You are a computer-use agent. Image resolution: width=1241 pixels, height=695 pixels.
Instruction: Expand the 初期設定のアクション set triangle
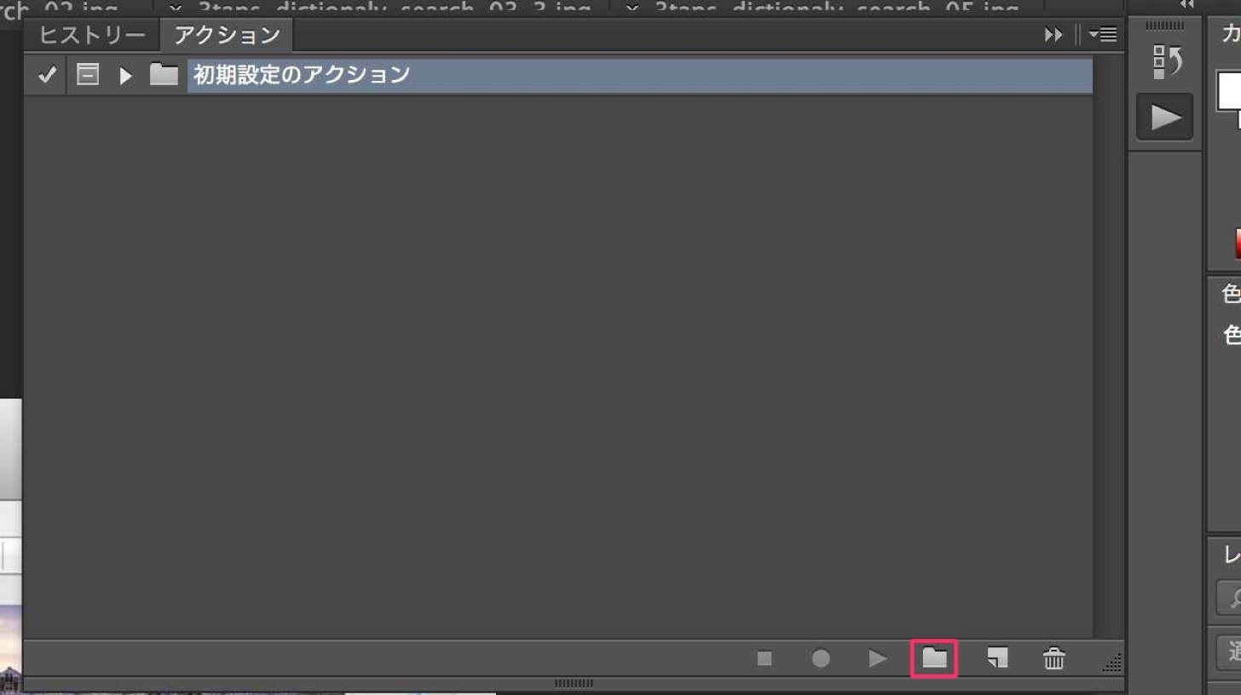click(x=125, y=76)
